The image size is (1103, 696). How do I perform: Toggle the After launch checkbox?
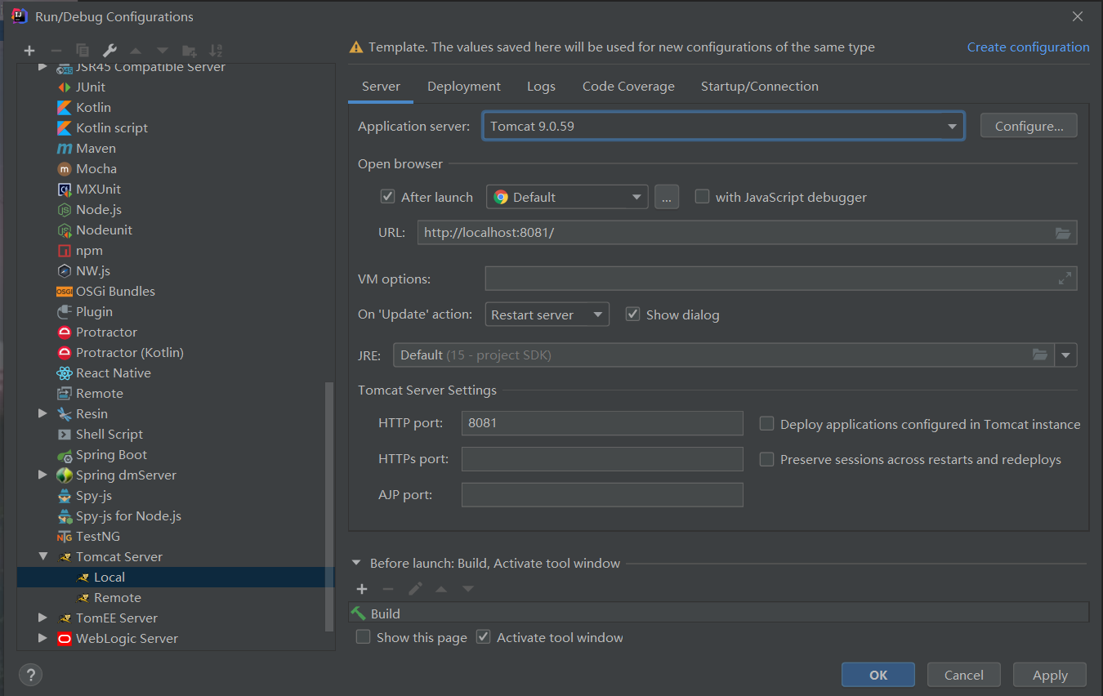click(388, 197)
